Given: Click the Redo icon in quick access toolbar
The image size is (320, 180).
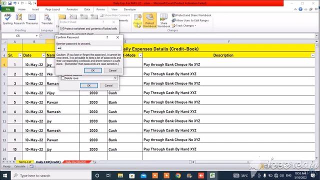Looking at the screenshot, I should click(x=22, y=3).
